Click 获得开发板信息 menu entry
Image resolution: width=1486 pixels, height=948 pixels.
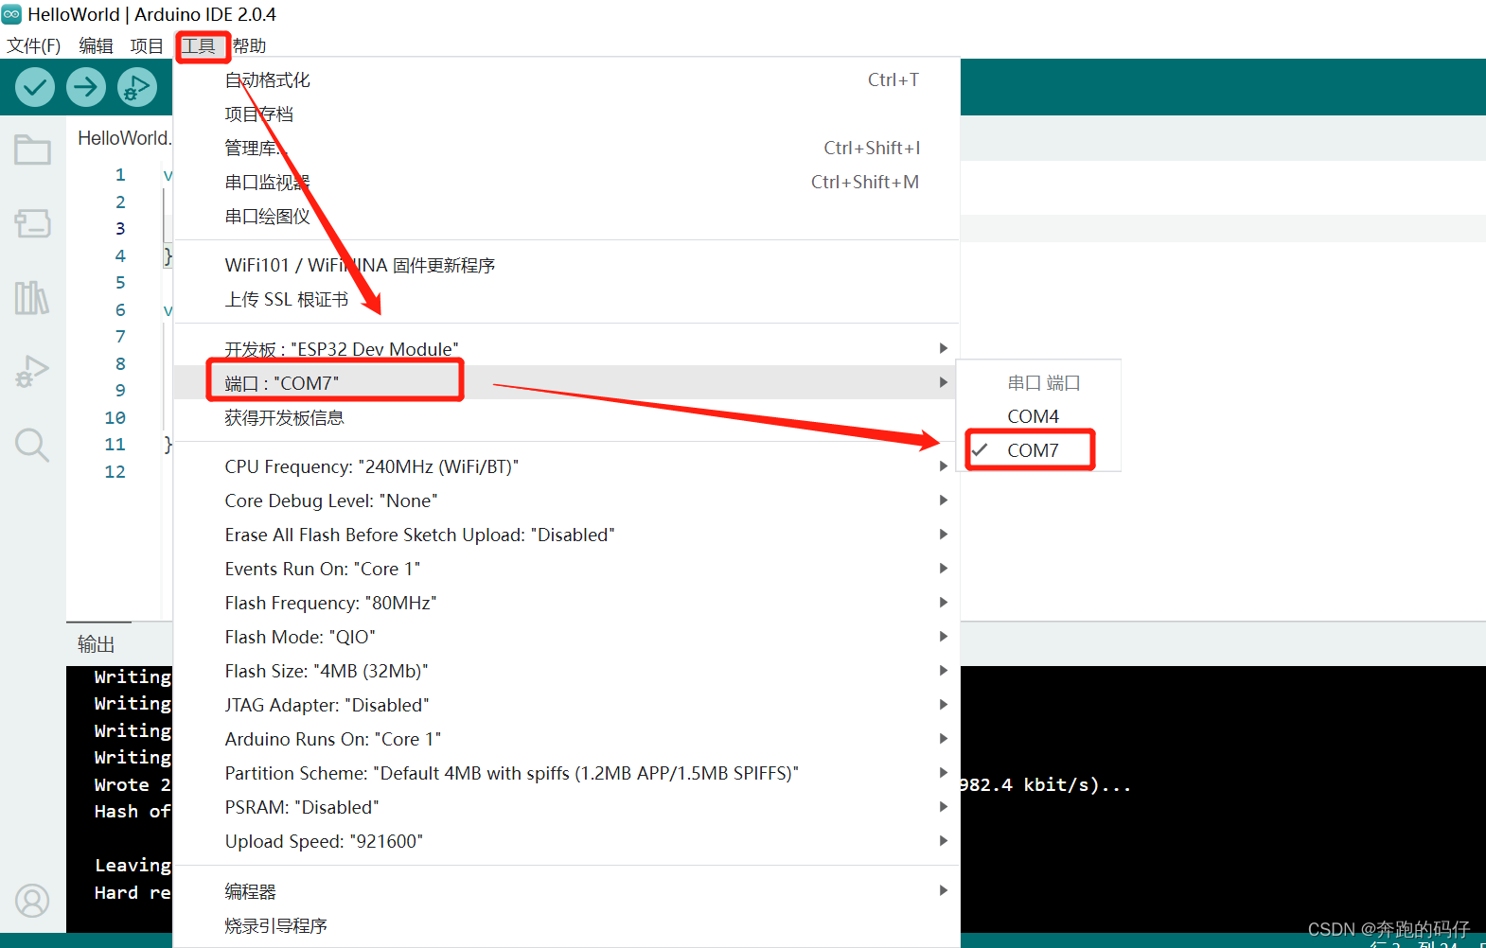click(566, 417)
